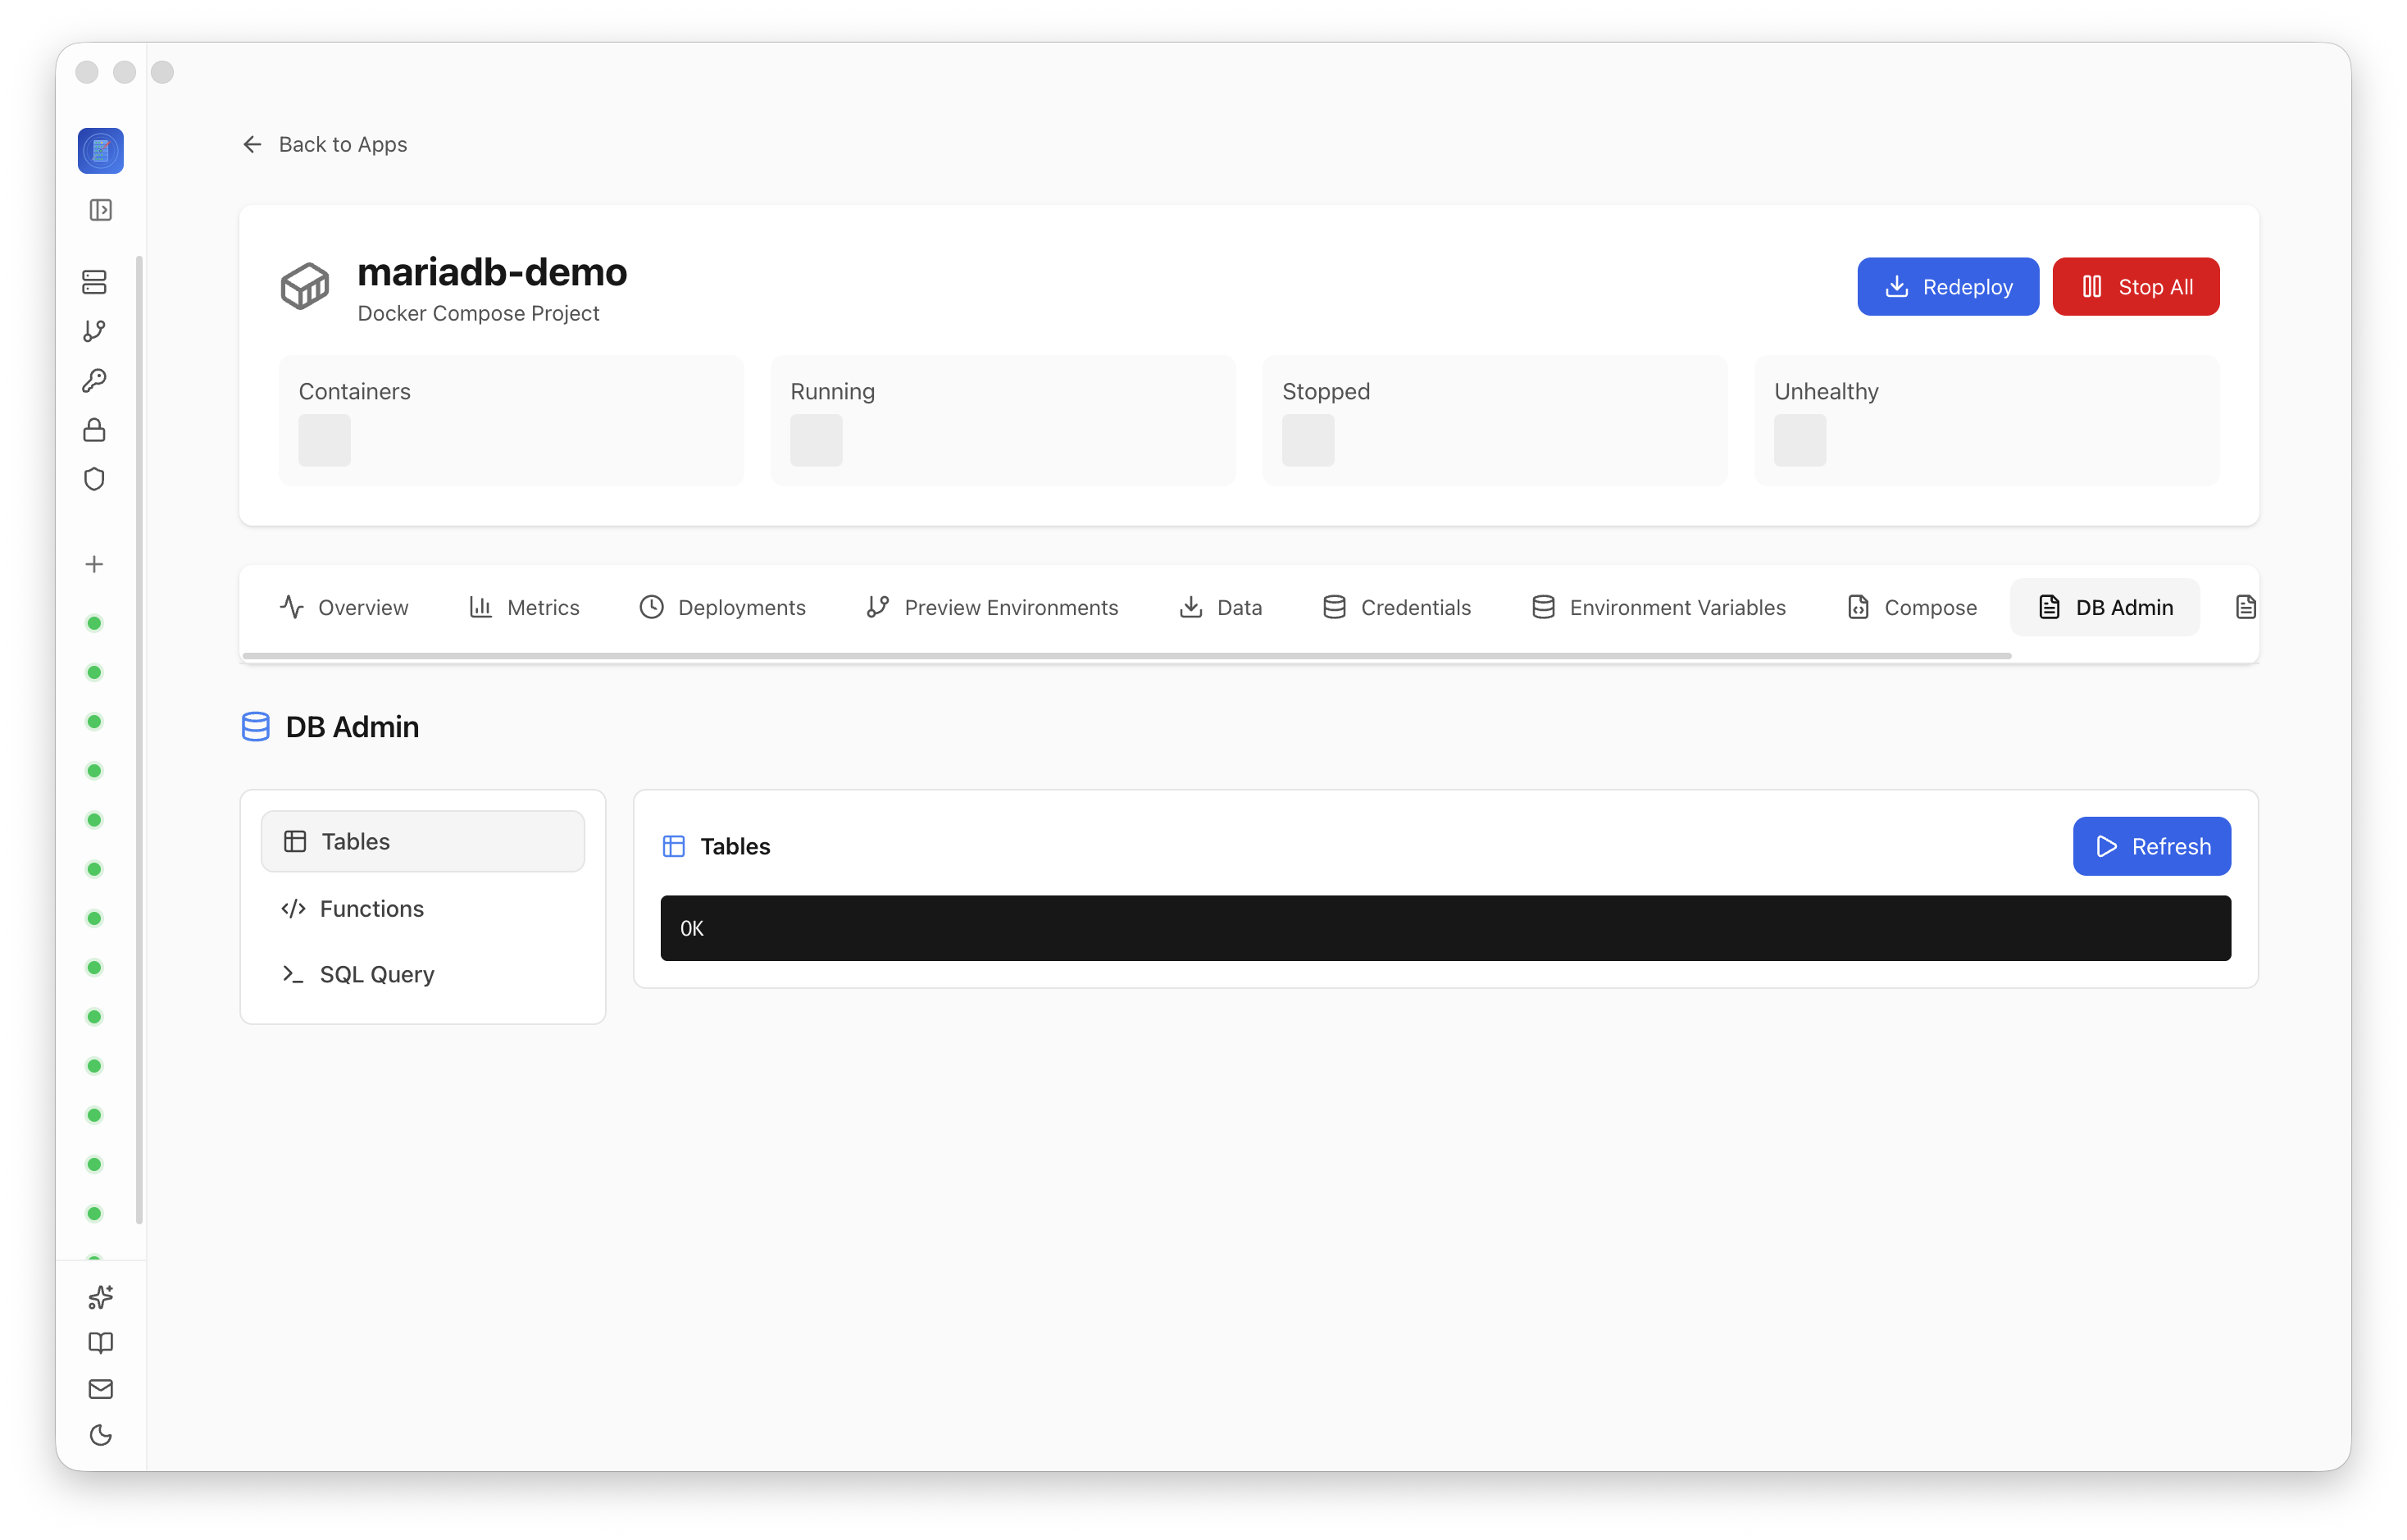Toggle the sidebar panel collapse icon
The width and height of the screenshot is (2407, 1540).
click(101, 210)
